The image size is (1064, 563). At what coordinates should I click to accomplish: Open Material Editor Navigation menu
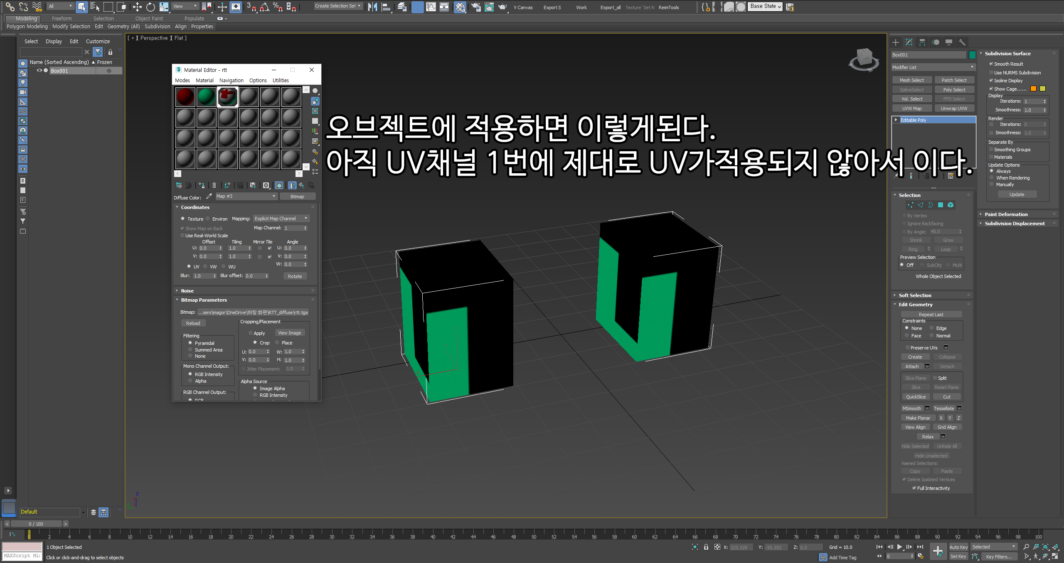[x=232, y=81]
